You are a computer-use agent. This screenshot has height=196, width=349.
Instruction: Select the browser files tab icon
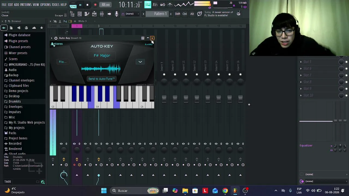pos(11,28)
